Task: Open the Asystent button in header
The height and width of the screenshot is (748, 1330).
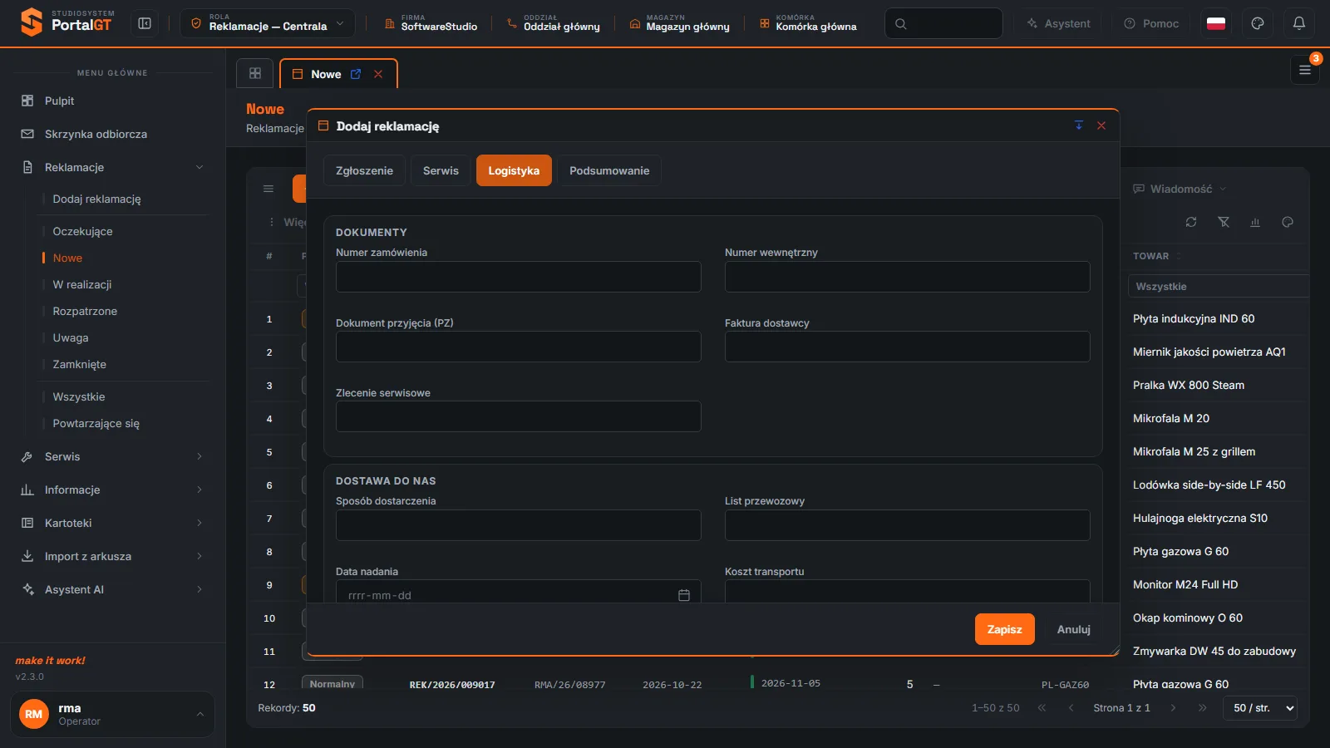Action: coord(1059,23)
